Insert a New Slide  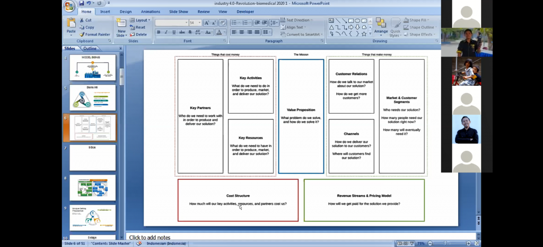[121, 26]
